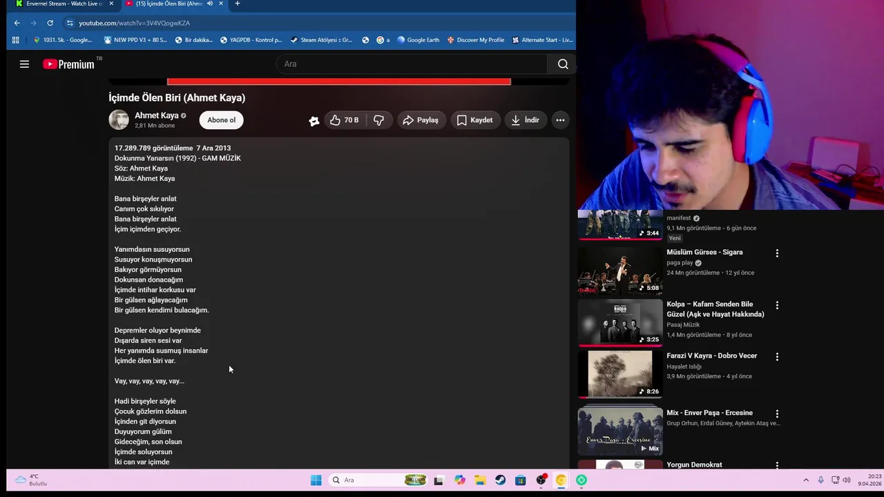
Task: Open the Paylaş share dialog
Action: [x=421, y=120]
